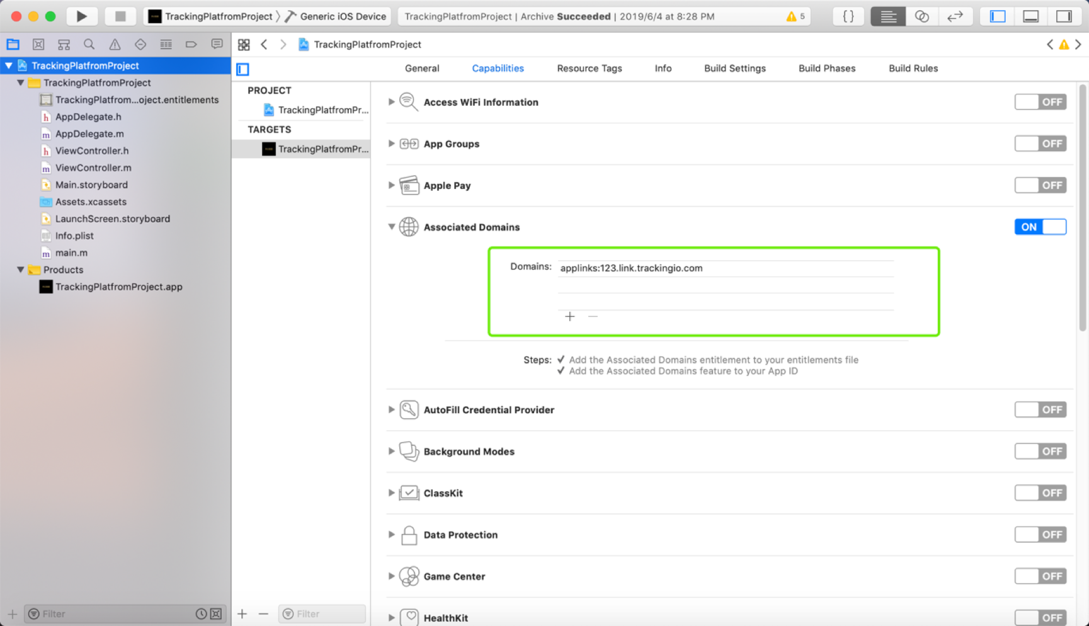Show the Test navigator
This screenshot has height=626, width=1089.
(x=140, y=44)
